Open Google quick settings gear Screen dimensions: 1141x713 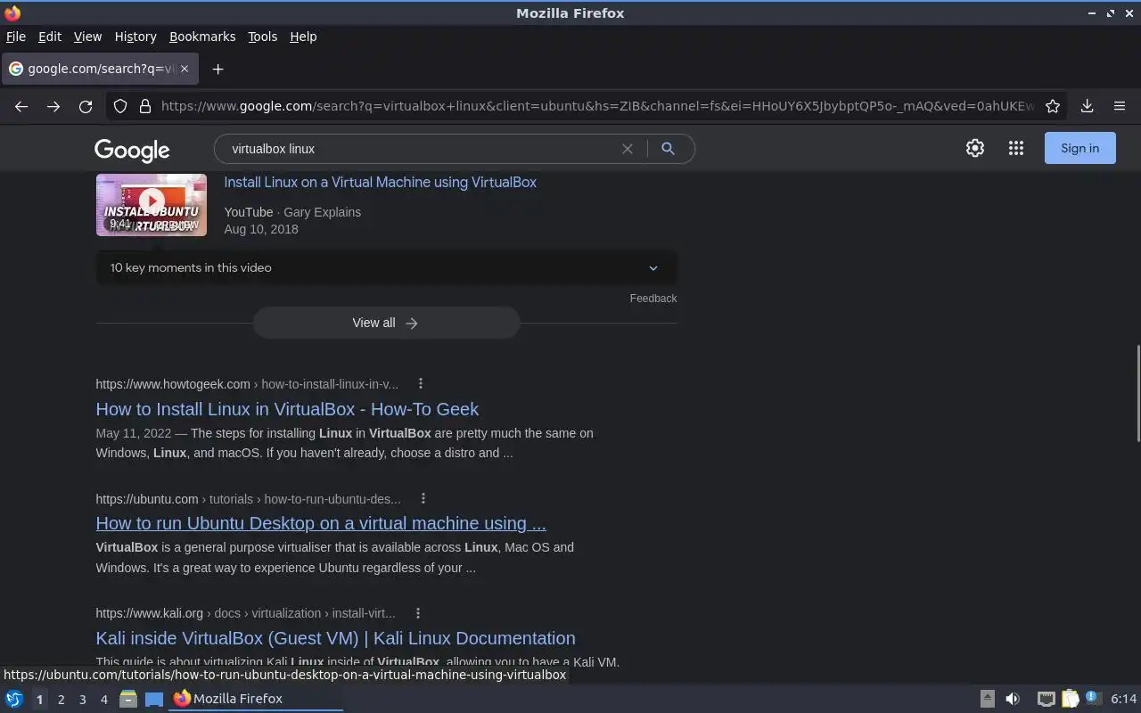point(975,149)
